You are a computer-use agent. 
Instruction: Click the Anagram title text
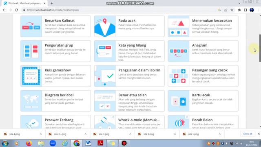click(199, 45)
